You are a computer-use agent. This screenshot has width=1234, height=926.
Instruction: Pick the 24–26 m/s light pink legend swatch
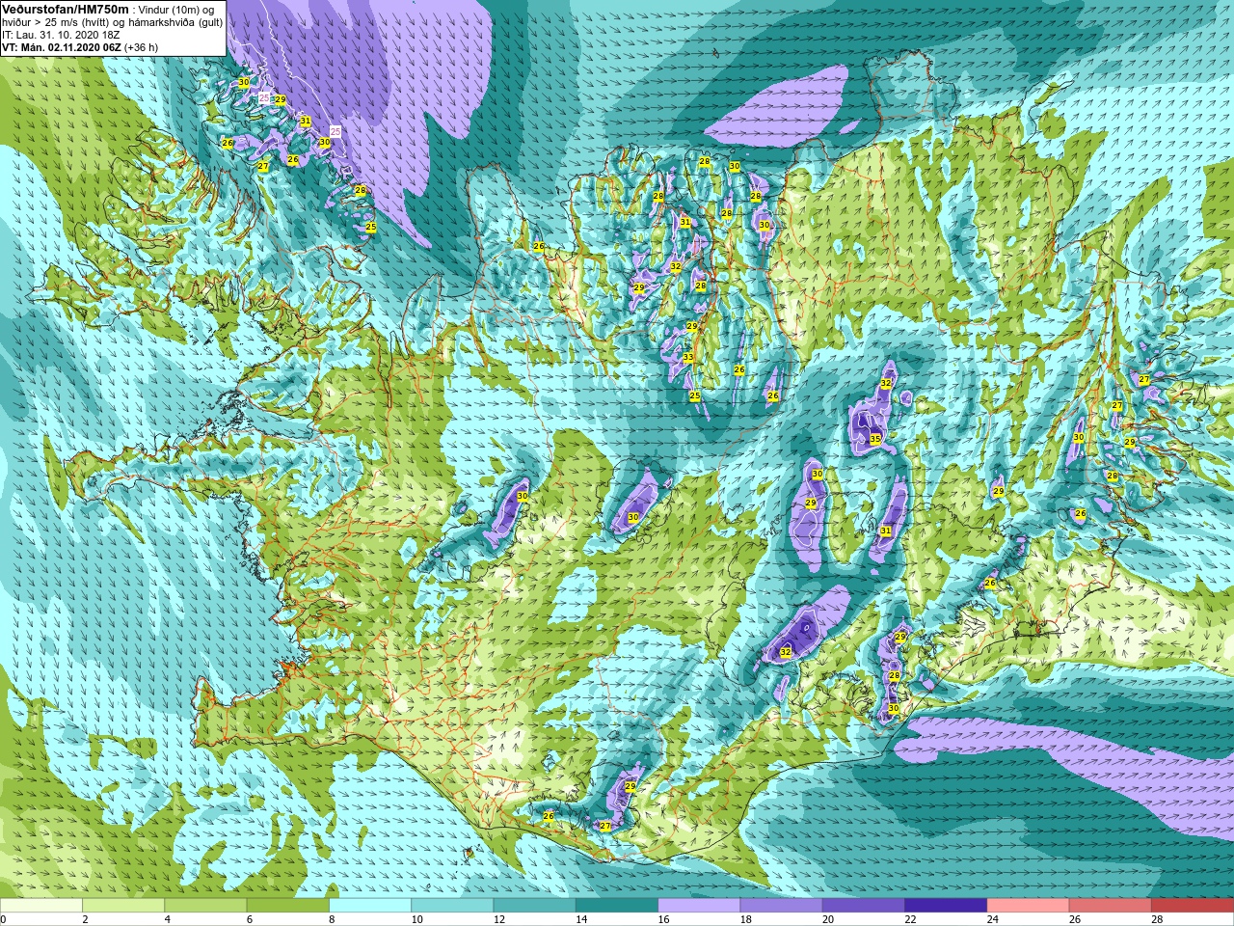point(1028,906)
